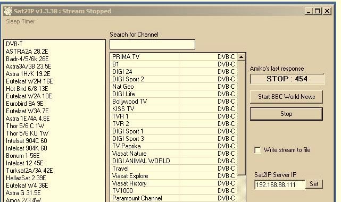Select Viasat History channel
The image size is (341, 202).
pyautogui.click(x=174, y=183)
